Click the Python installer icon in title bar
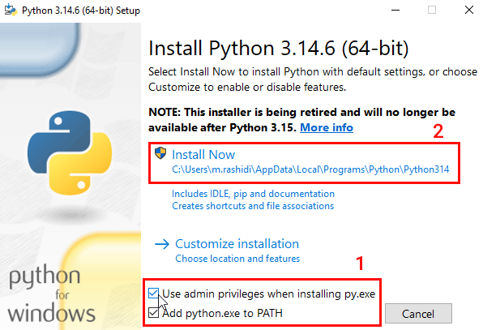 point(11,10)
